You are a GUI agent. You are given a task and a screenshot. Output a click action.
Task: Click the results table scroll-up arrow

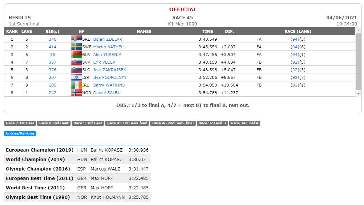point(358,31)
